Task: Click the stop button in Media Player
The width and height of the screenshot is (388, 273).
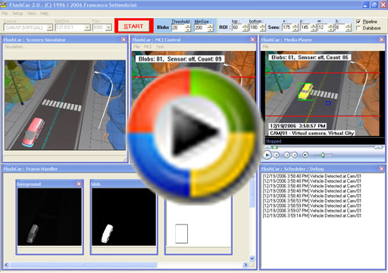Action: (x=277, y=155)
